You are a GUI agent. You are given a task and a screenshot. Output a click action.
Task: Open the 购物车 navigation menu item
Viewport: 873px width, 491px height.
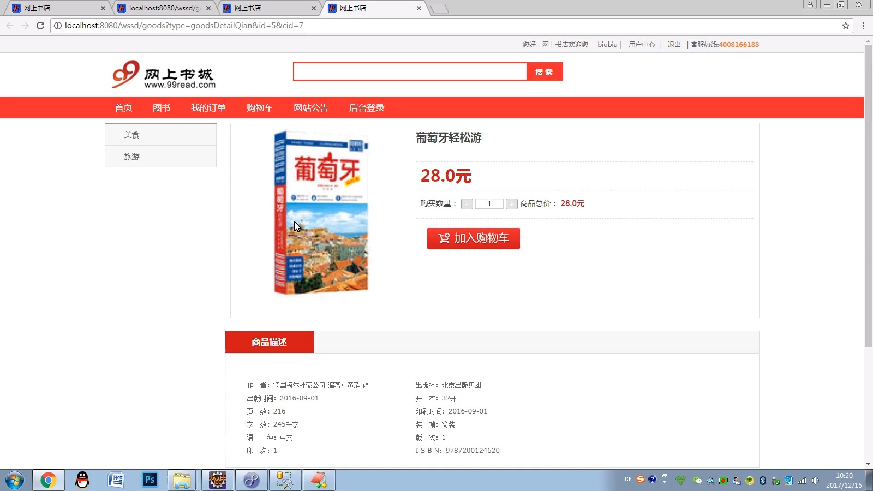pos(259,107)
